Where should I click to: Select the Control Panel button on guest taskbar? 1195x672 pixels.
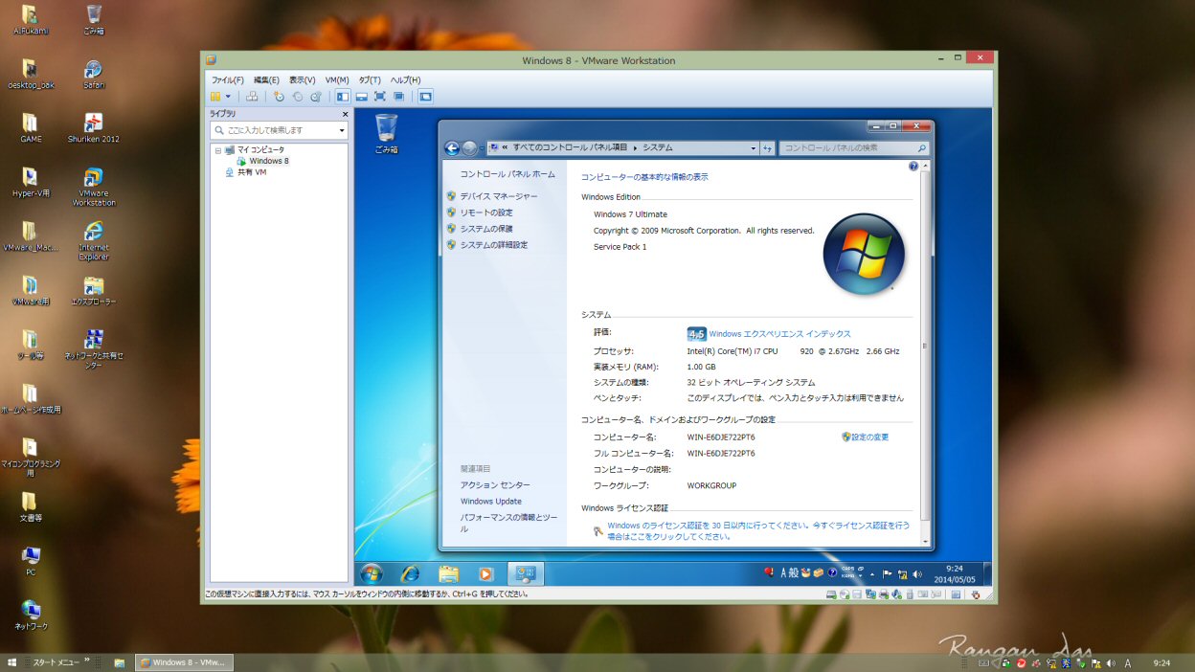[x=526, y=573]
